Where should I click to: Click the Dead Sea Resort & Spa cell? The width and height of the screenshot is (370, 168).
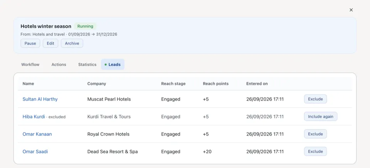(113, 151)
